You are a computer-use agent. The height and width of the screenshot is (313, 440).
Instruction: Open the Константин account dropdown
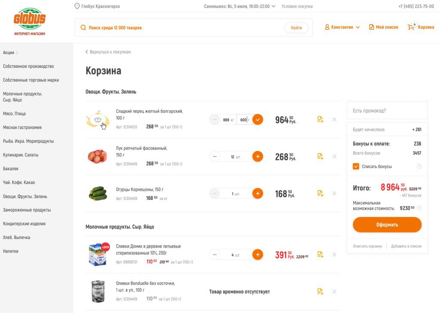[x=342, y=27]
